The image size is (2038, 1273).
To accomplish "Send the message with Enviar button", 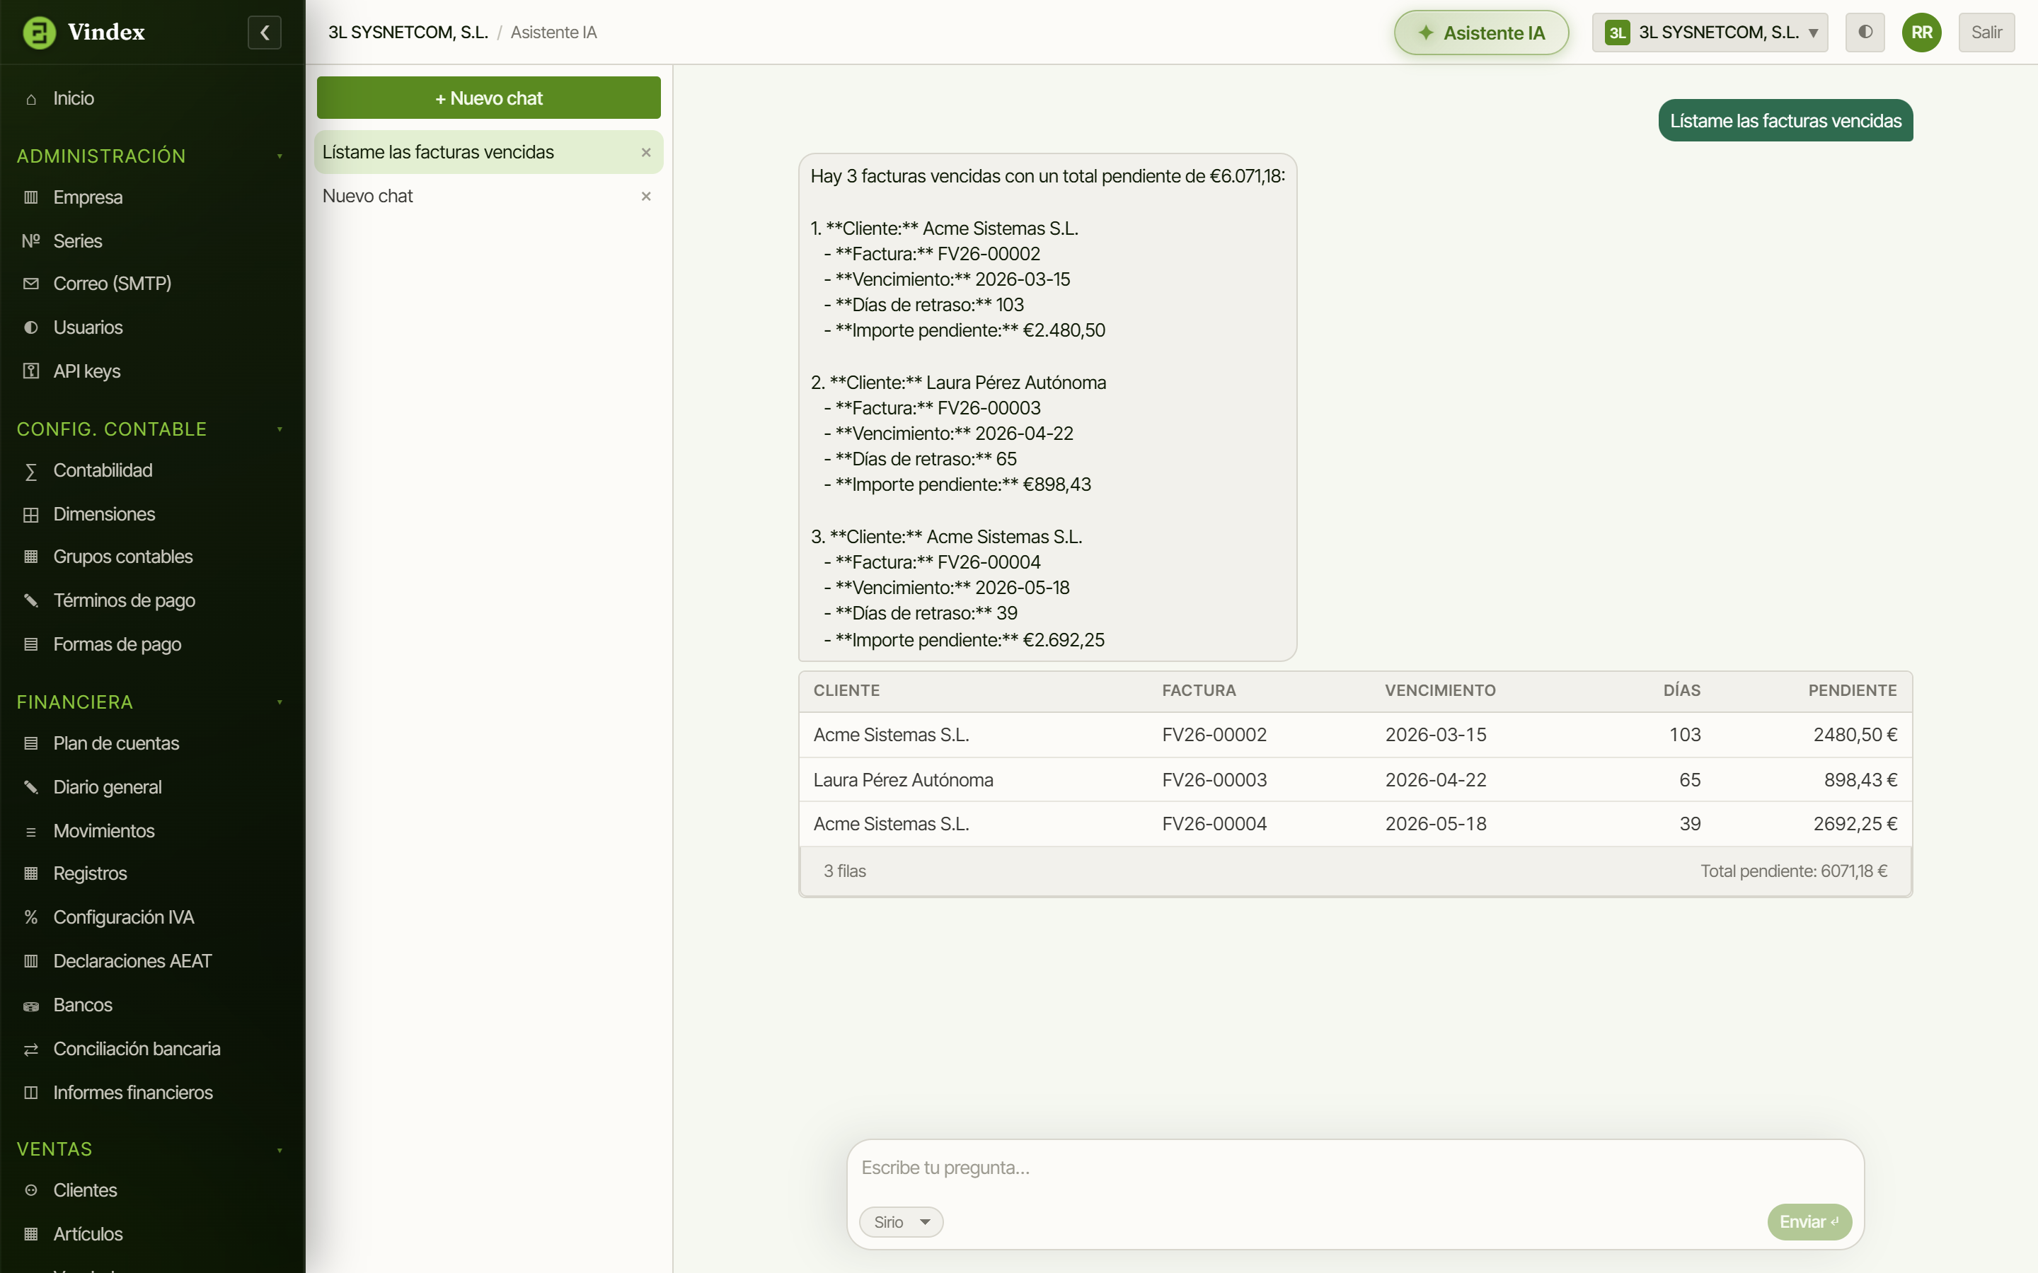I will tap(1809, 1221).
